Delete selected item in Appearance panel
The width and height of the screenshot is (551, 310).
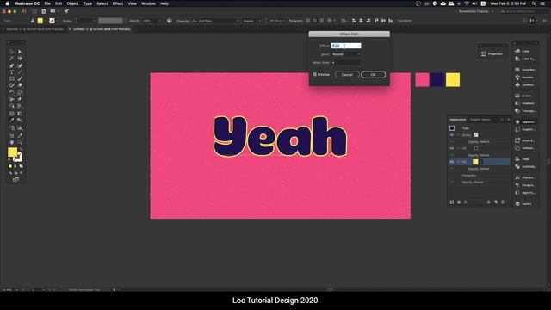click(503, 202)
